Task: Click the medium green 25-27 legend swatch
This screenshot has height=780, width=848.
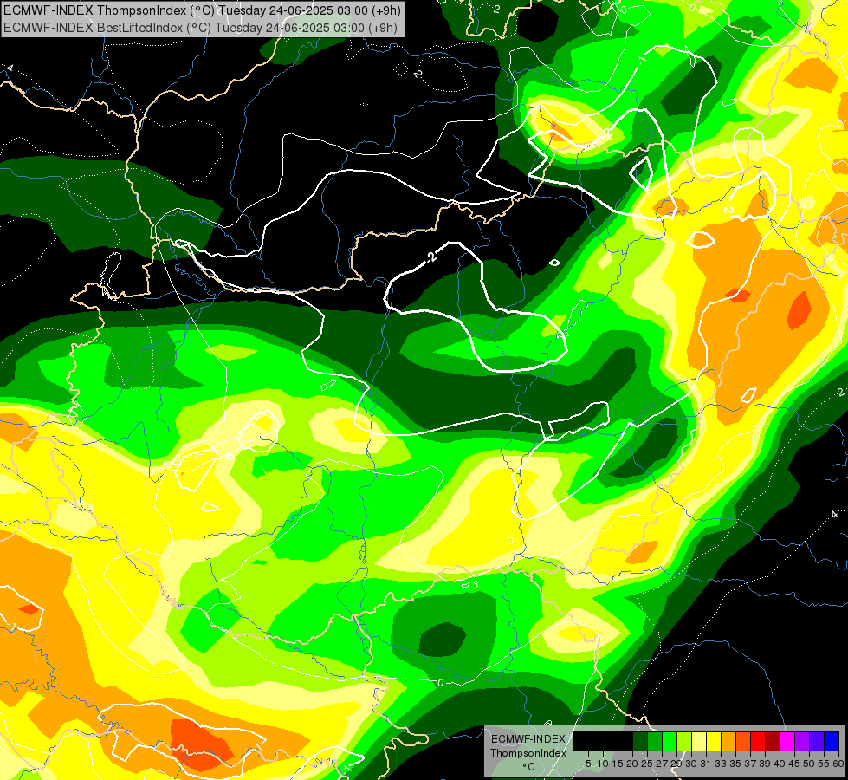Action: 655,741
